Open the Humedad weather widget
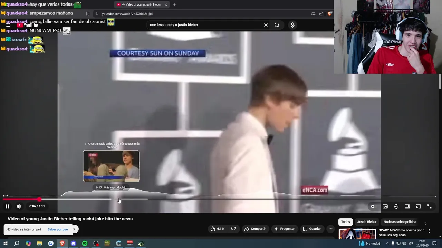 (x=369, y=244)
